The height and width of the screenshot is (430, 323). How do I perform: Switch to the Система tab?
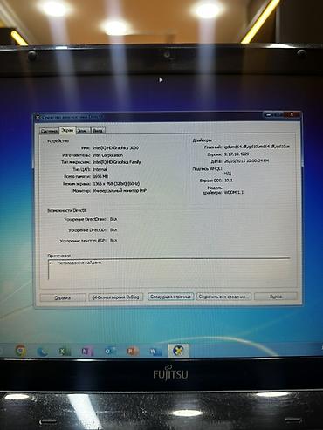coord(49,131)
